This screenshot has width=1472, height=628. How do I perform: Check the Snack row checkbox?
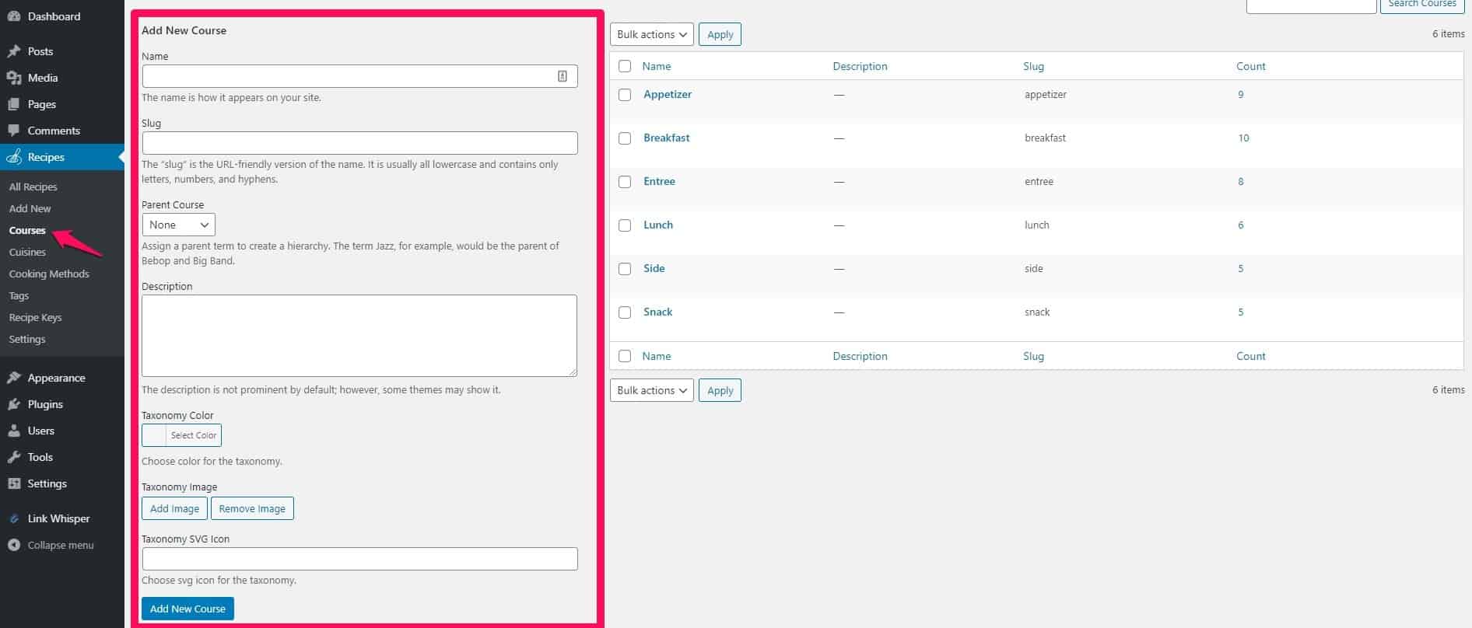[625, 312]
